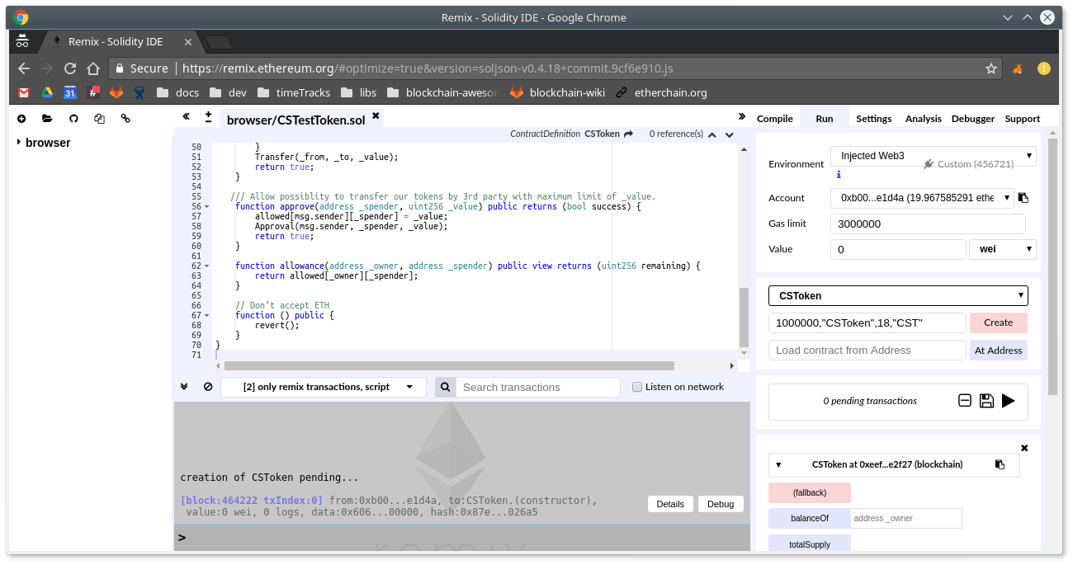The width and height of the screenshot is (1073, 565).
Task: Go to the Chrome home page
Action: [93, 68]
